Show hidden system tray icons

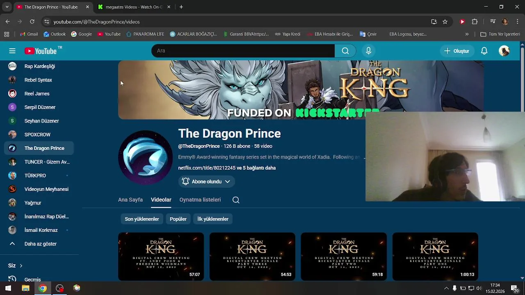click(446, 288)
